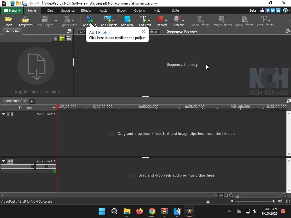Switch to the Sequence ribbon tab
This screenshot has height=218, width=291.
68,11
